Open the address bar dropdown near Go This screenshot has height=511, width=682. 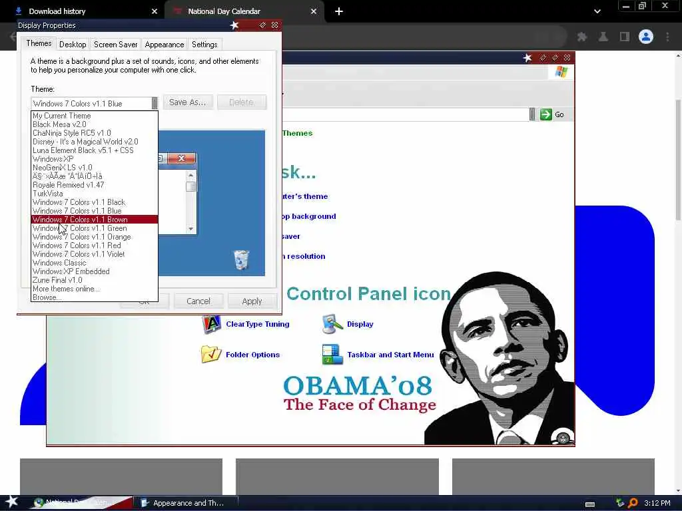[x=532, y=114]
